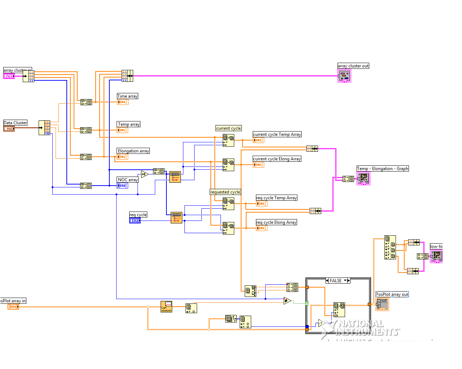Click the low-hi graph terminal

(x=436, y=256)
